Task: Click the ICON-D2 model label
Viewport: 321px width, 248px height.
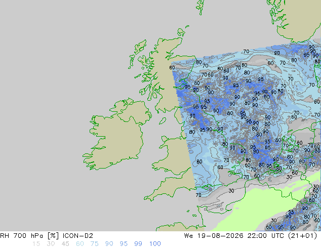Action: click(x=78, y=236)
